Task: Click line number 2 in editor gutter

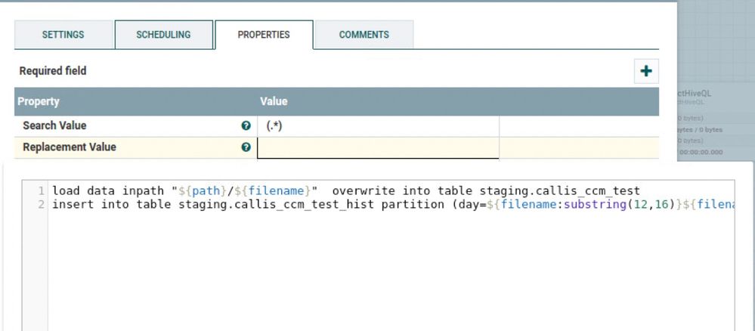Action: click(x=42, y=205)
